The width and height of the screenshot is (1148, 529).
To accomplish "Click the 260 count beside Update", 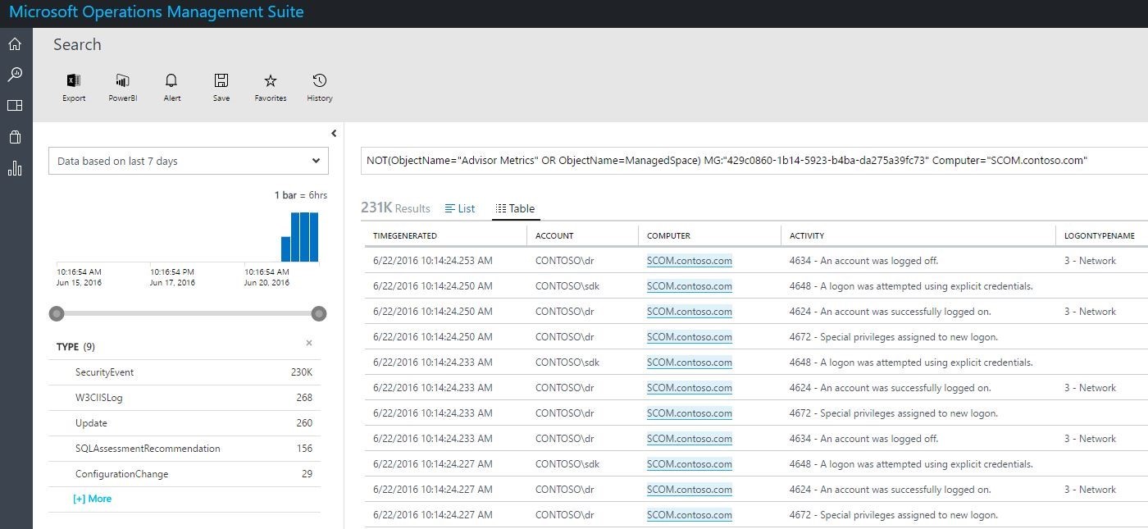I will tap(304, 423).
